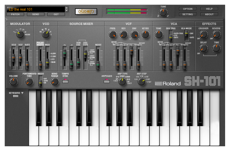Open the ABOUT dialog
230x152 pixels.
coord(209,14)
